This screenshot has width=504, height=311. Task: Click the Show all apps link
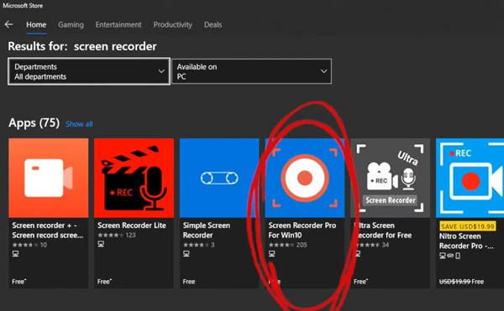[x=79, y=124]
